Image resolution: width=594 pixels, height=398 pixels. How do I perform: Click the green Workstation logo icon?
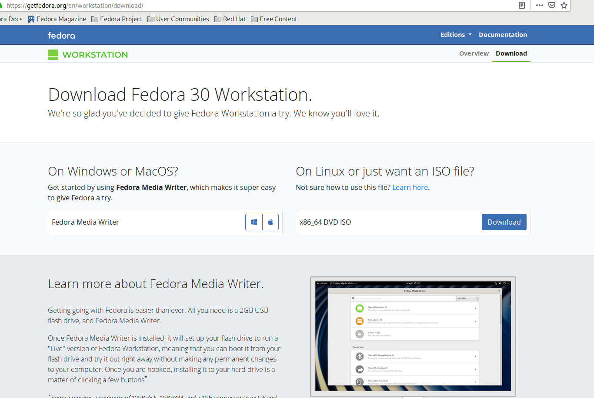tap(53, 55)
